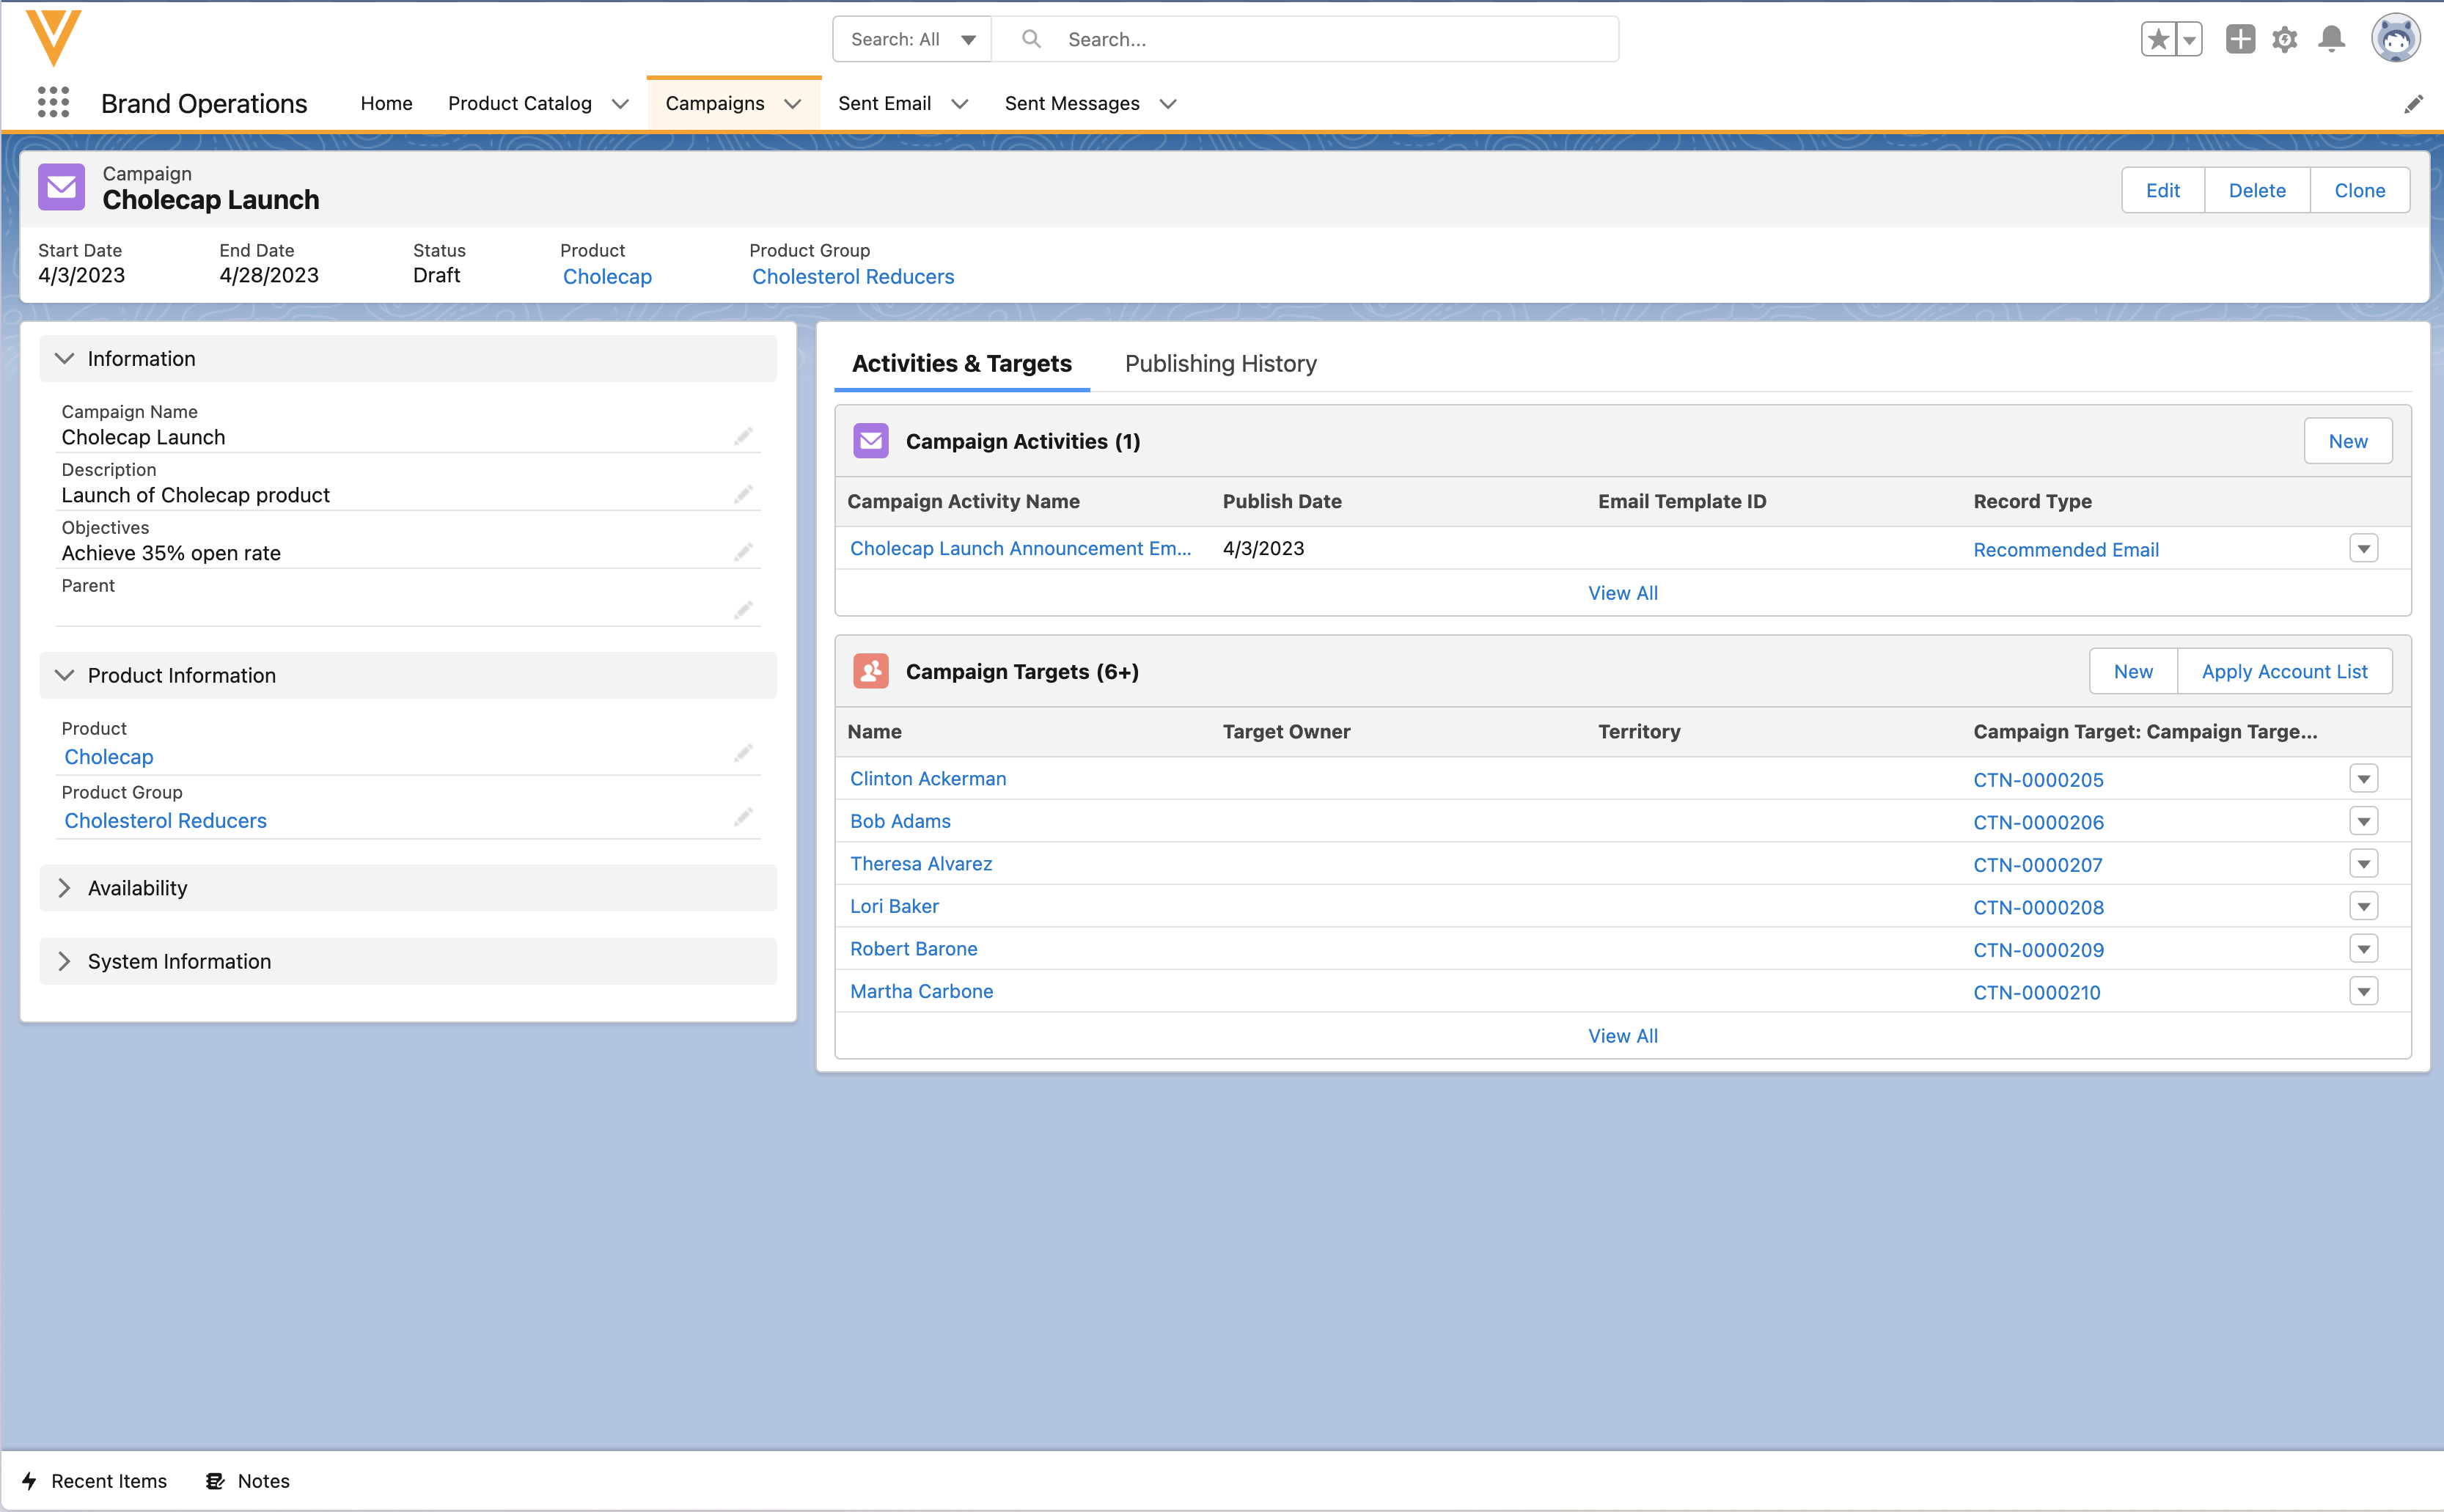The image size is (2444, 1512).
Task: Go to the Home tab
Action: (386, 104)
